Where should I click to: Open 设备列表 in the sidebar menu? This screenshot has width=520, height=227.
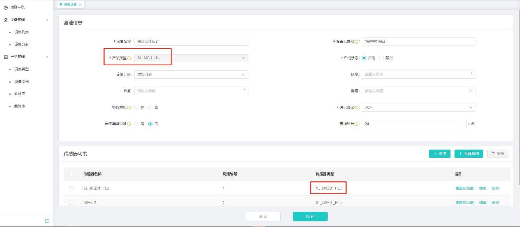pyautogui.click(x=21, y=32)
